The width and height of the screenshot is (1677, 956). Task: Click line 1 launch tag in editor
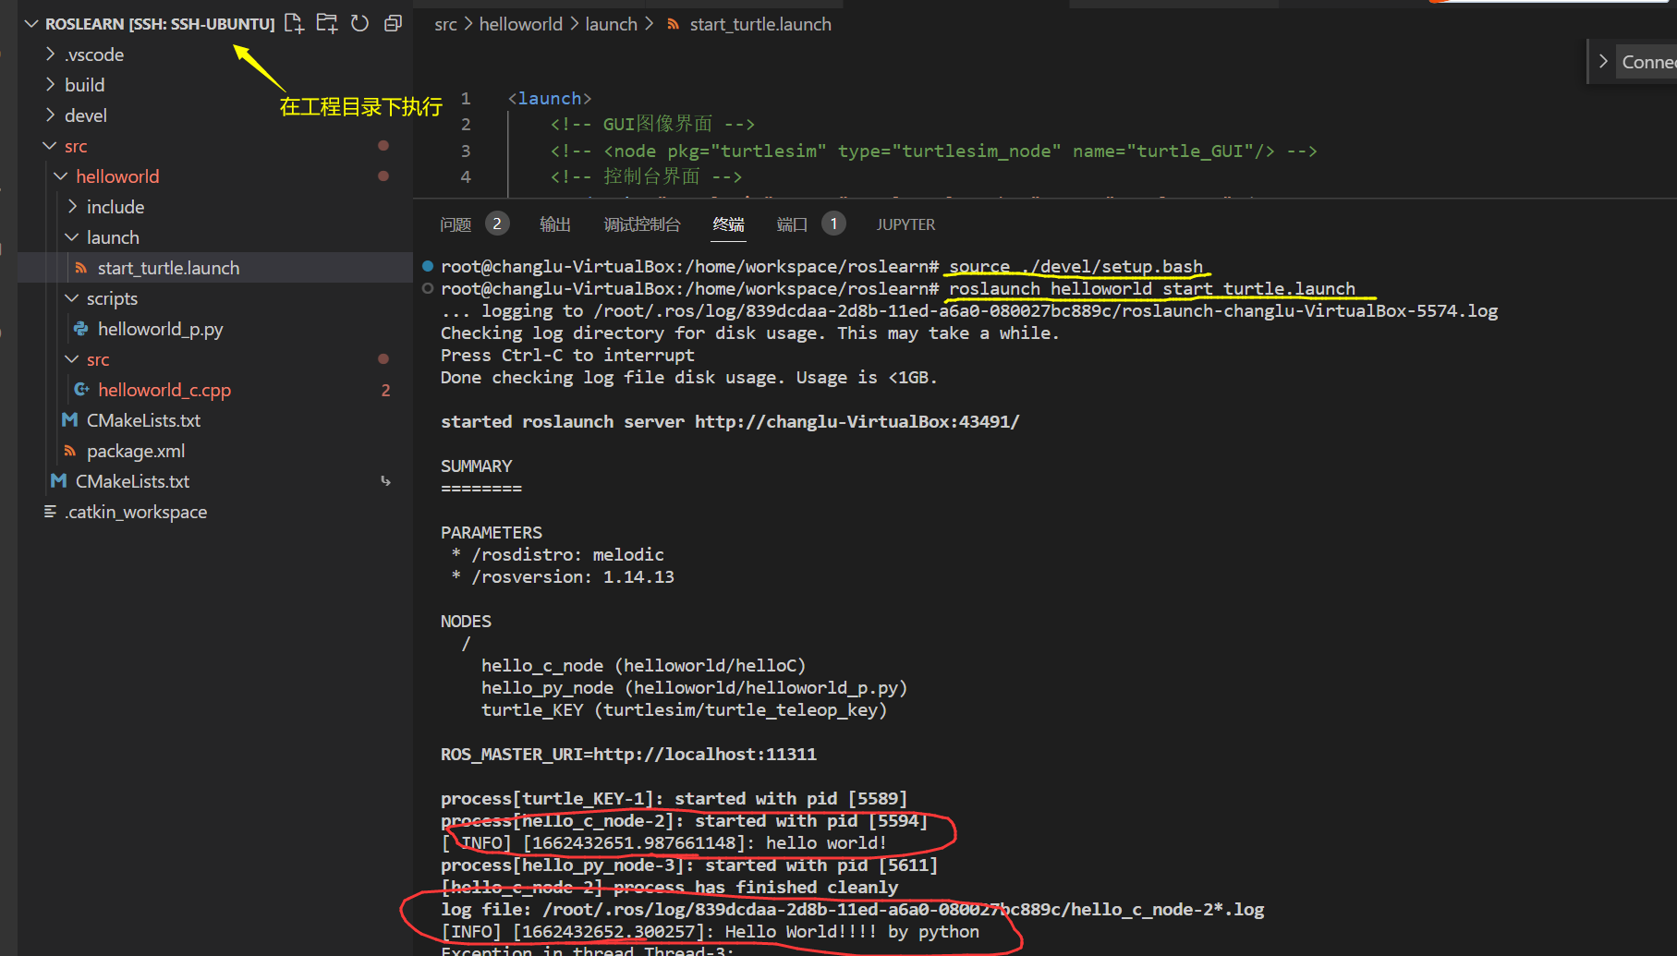549,98
